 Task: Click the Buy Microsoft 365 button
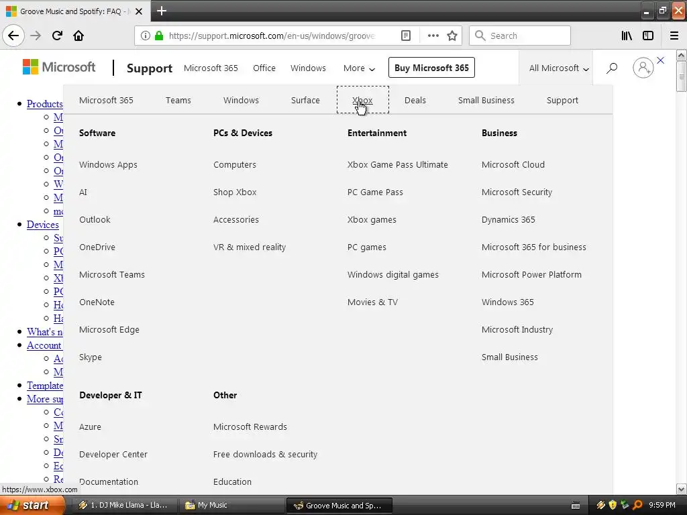[x=431, y=68]
